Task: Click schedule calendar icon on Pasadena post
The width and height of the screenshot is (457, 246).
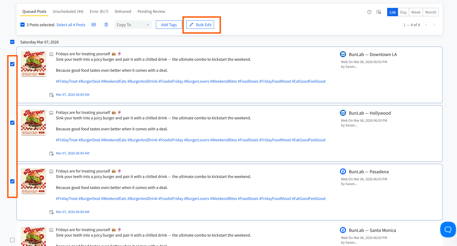Action: (x=52, y=212)
